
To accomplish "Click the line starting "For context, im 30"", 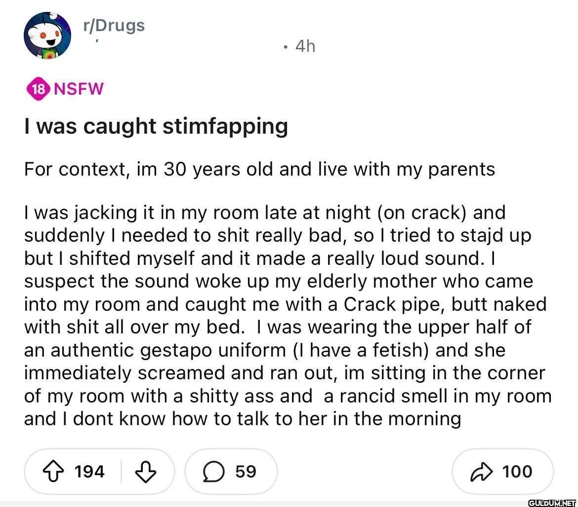I will click(x=259, y=169).
